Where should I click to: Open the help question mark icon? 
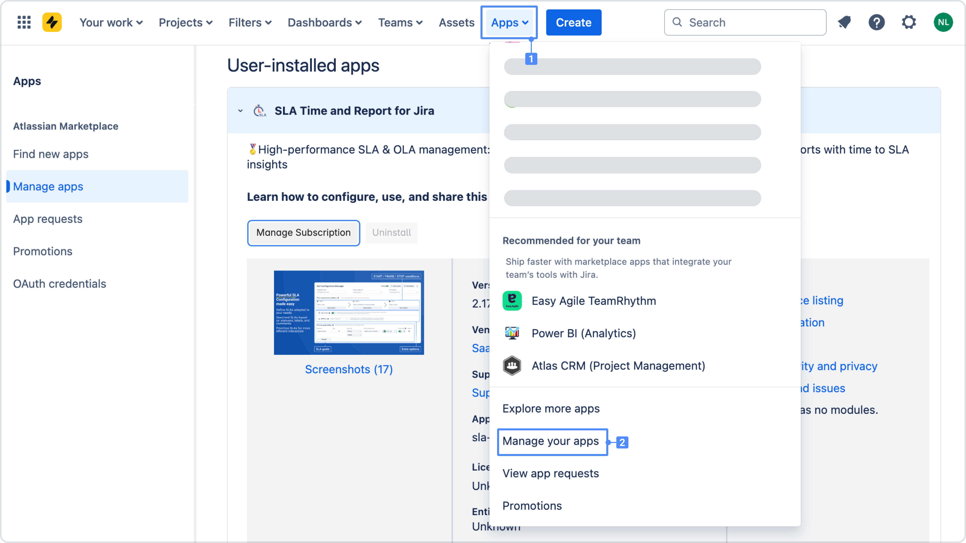click(x=876, y=22)
